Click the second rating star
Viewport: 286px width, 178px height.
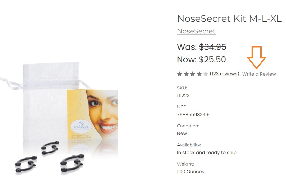point(186,74)
